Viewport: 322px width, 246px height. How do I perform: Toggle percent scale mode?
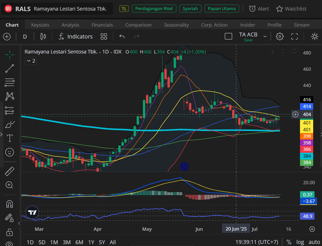(289, 242)
